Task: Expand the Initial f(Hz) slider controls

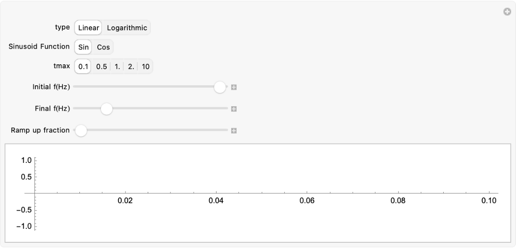Action: (233, 87)
